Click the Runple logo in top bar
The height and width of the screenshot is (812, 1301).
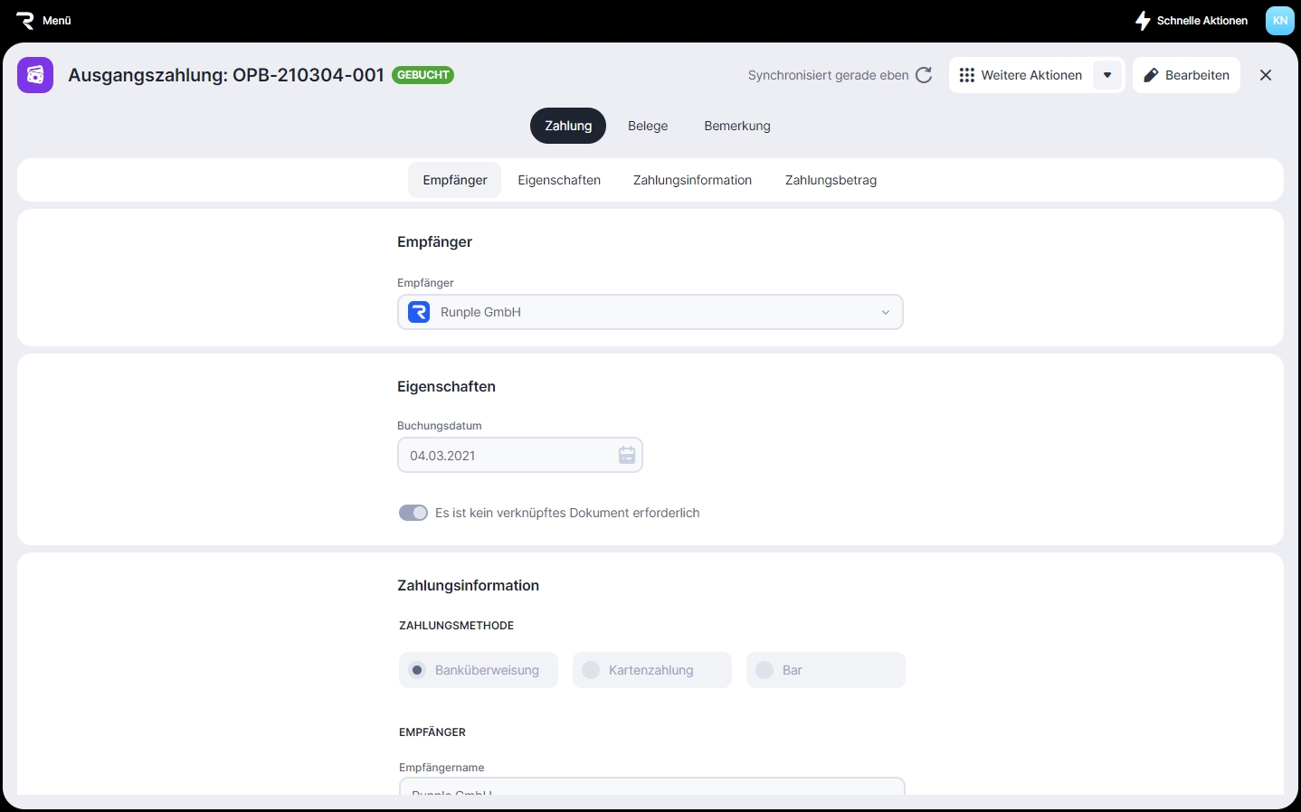25,20
